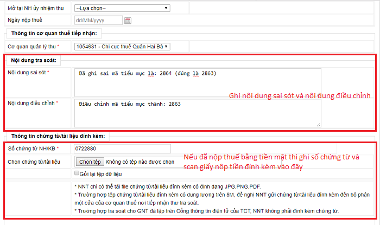Click the "Nội dung sai sót" field label
The image size is (380, 225).
pos(28,73)
